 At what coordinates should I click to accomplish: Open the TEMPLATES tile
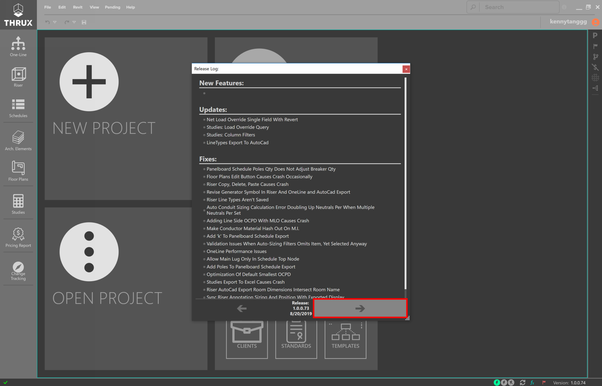tap(345, 339)
